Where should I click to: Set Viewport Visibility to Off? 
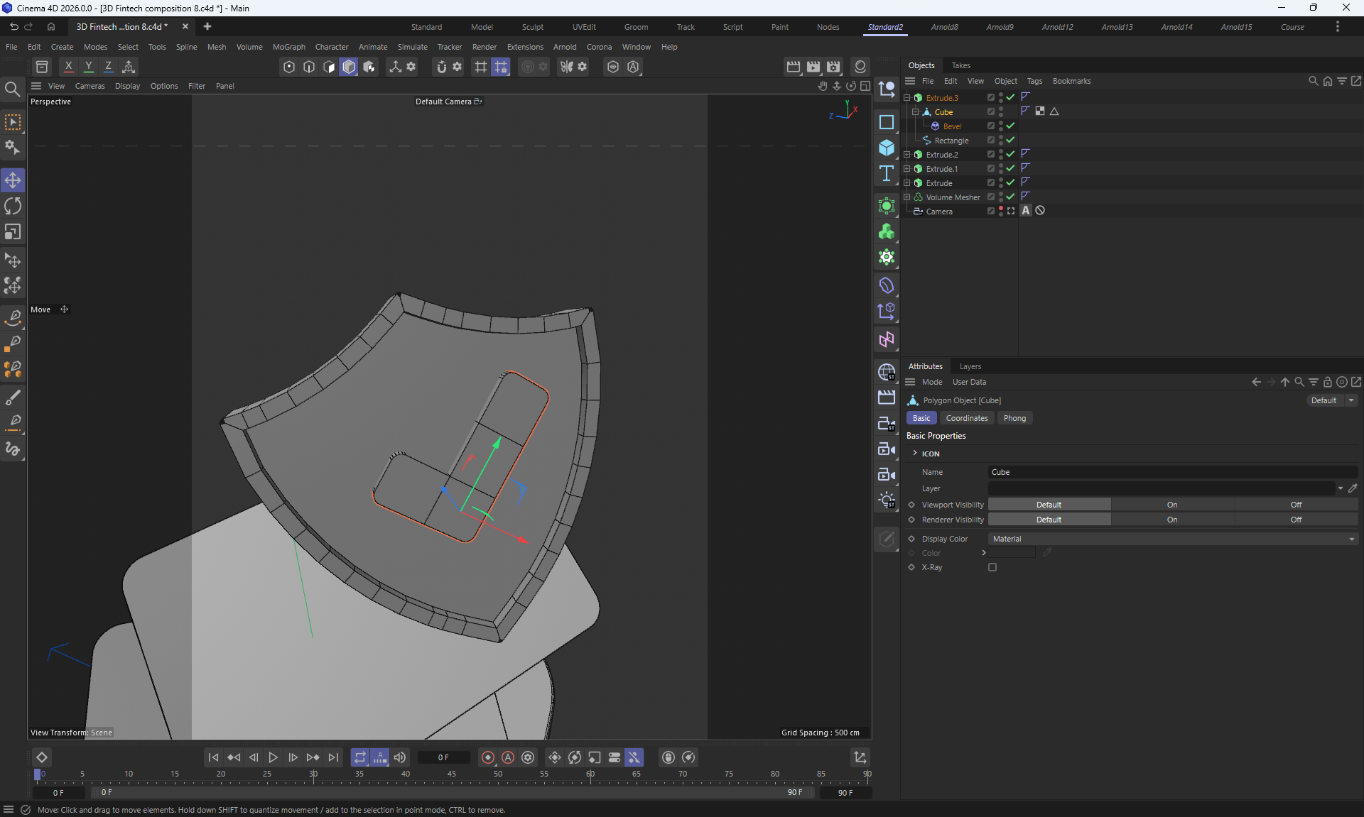coord(1296,505)
